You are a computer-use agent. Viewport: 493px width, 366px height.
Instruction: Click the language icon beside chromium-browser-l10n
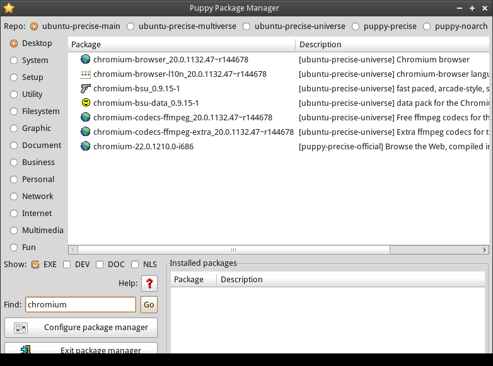[85, 74]
